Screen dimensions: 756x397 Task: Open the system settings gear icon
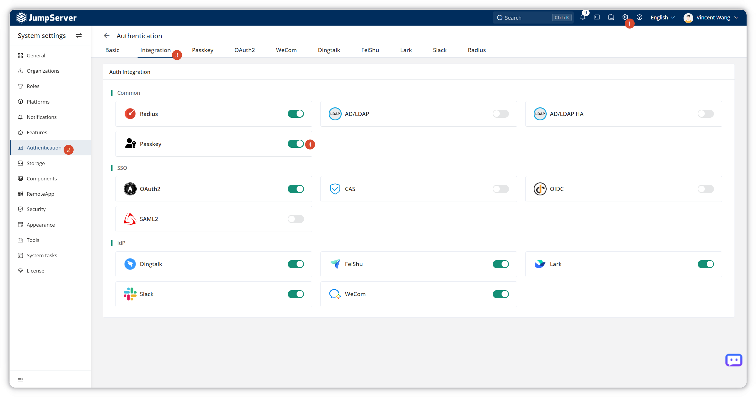pyautogui.click(x=625, y=17)
